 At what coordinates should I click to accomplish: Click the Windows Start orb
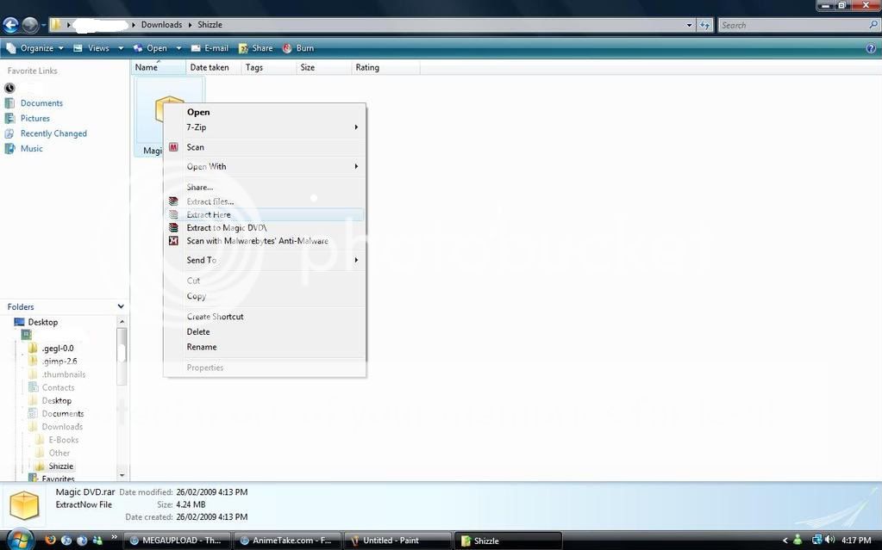click(x=19, y=540)
